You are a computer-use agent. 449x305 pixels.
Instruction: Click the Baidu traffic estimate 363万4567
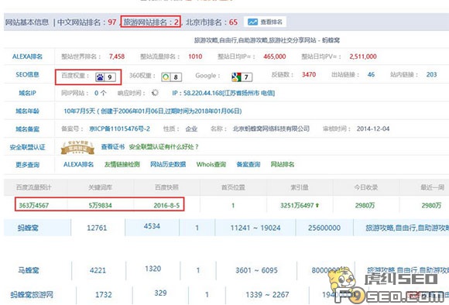point(34,205)
